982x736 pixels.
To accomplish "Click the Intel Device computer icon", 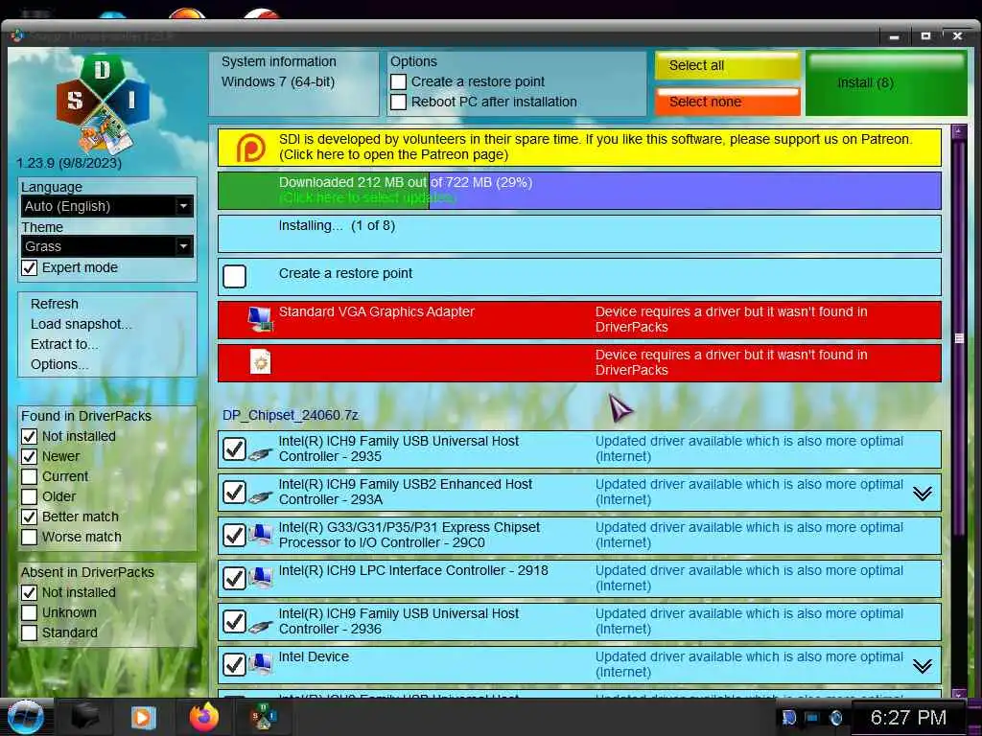I will [x=260, y=665].
